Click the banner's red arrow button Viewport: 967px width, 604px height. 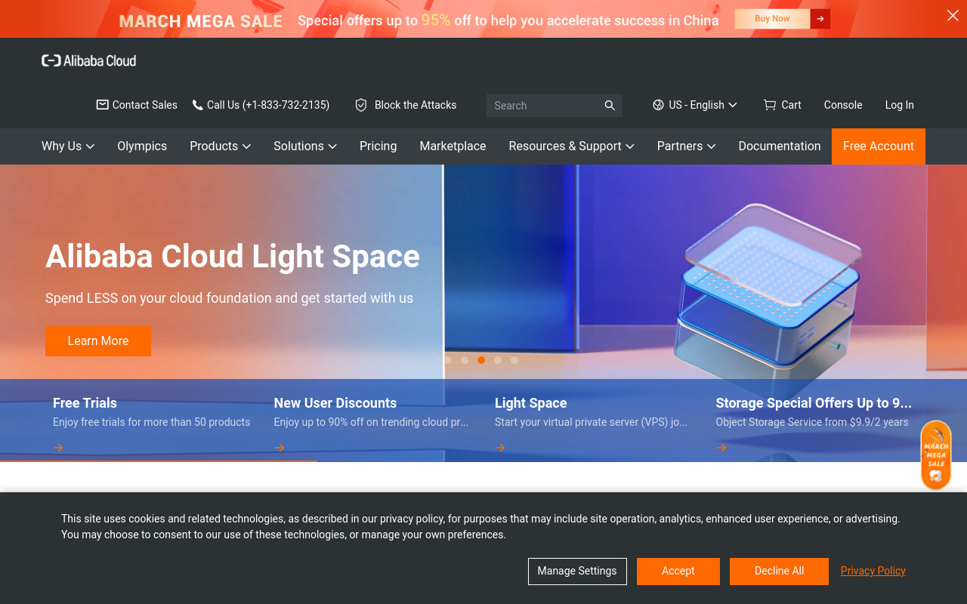[820, 19]
